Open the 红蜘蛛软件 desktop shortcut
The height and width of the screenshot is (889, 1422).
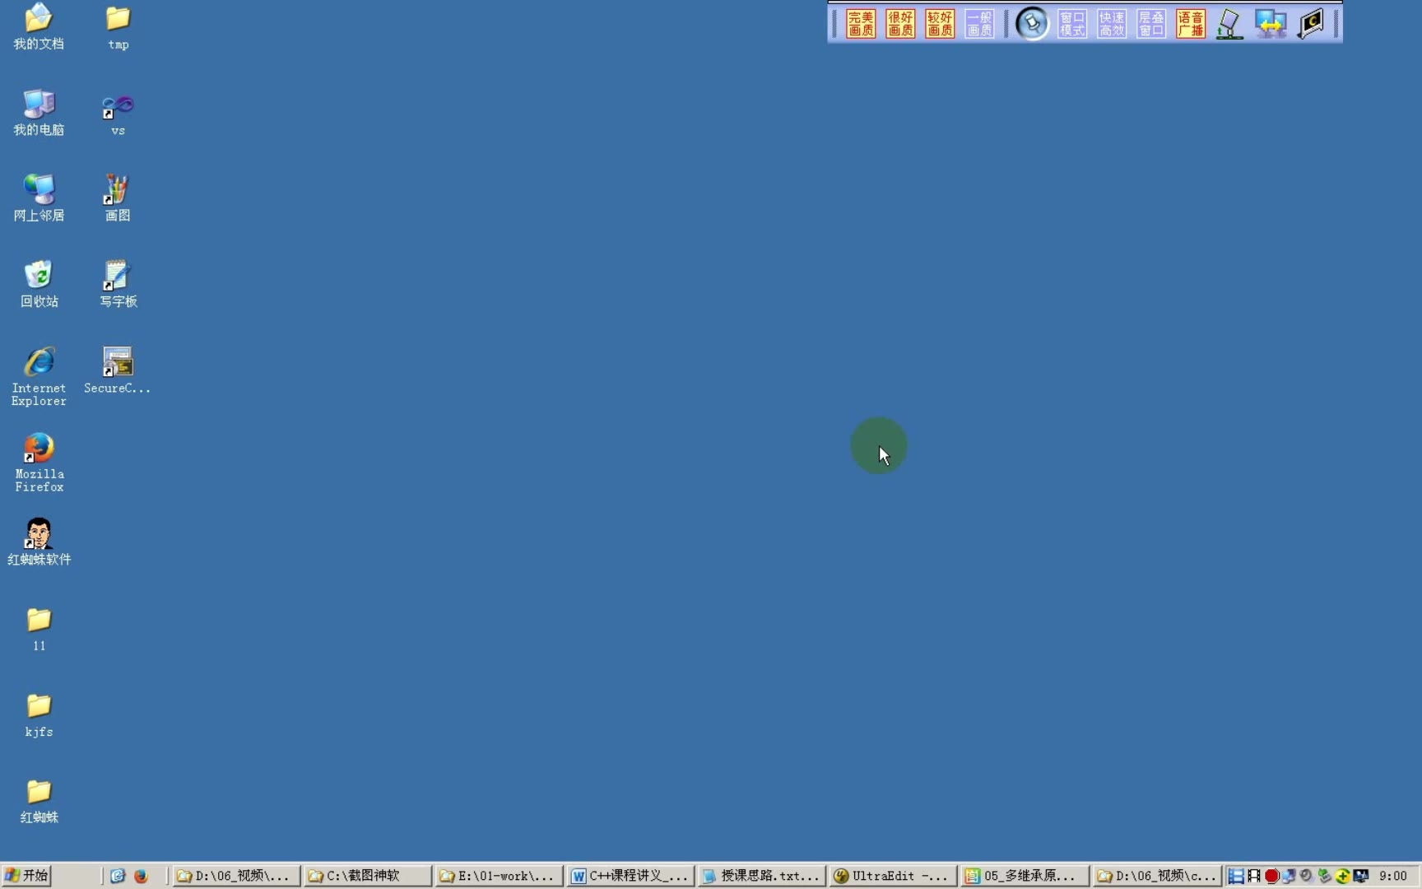39,542
